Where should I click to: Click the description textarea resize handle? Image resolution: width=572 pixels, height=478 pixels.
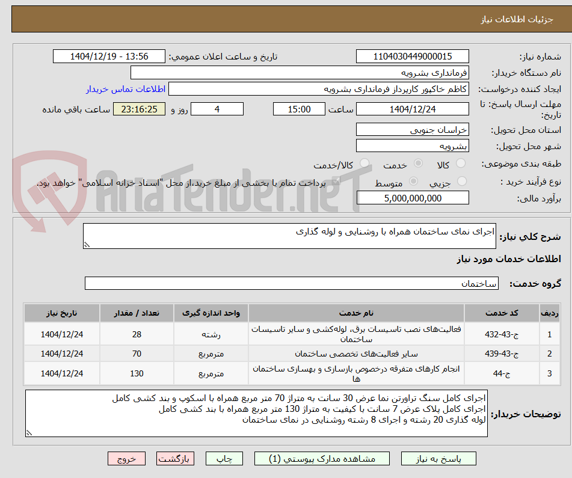point(87,245)
